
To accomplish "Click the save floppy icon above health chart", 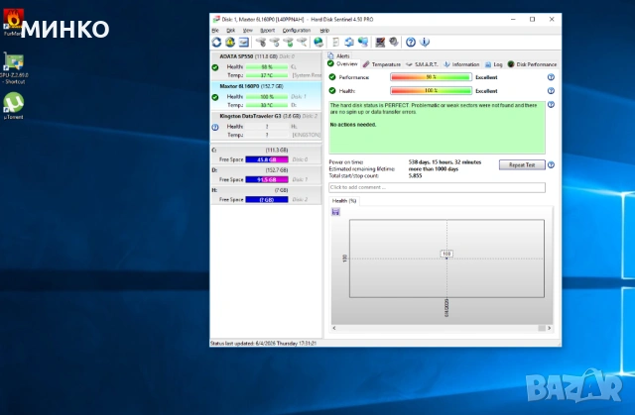I will pos(335,212).
